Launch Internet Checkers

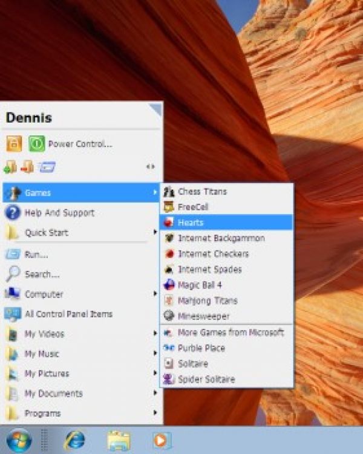(x=226, y=254)
